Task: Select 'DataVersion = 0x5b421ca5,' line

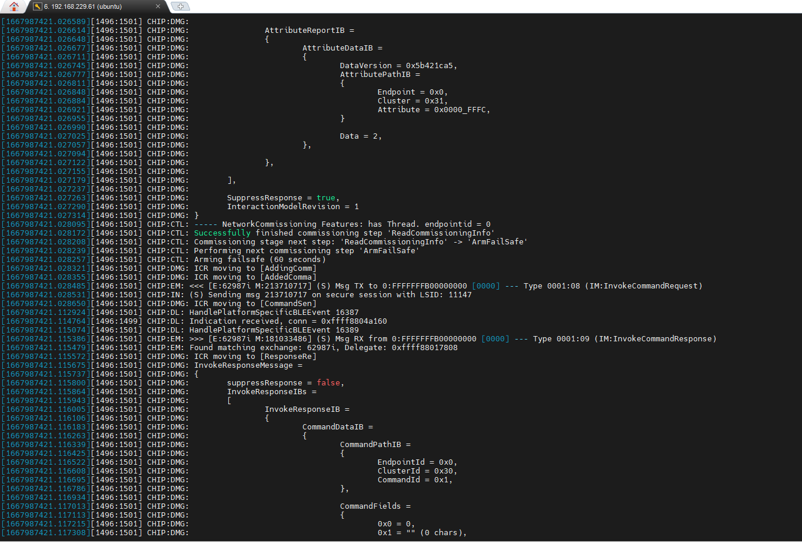Action: point(398,66)
